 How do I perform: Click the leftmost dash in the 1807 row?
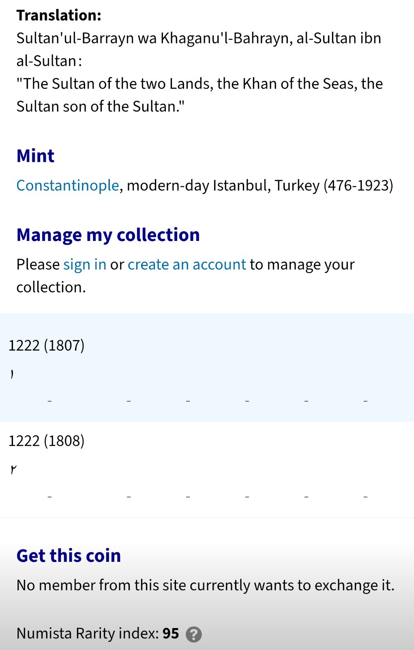click(49, 401)
